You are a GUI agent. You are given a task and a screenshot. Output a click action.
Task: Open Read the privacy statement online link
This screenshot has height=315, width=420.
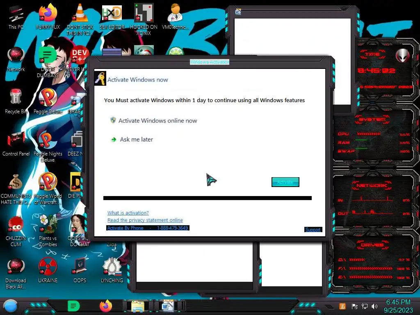coord(145,220)
